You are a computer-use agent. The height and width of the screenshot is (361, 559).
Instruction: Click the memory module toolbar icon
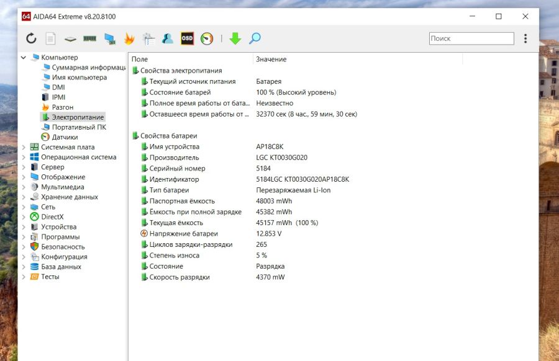coord(90,38)
